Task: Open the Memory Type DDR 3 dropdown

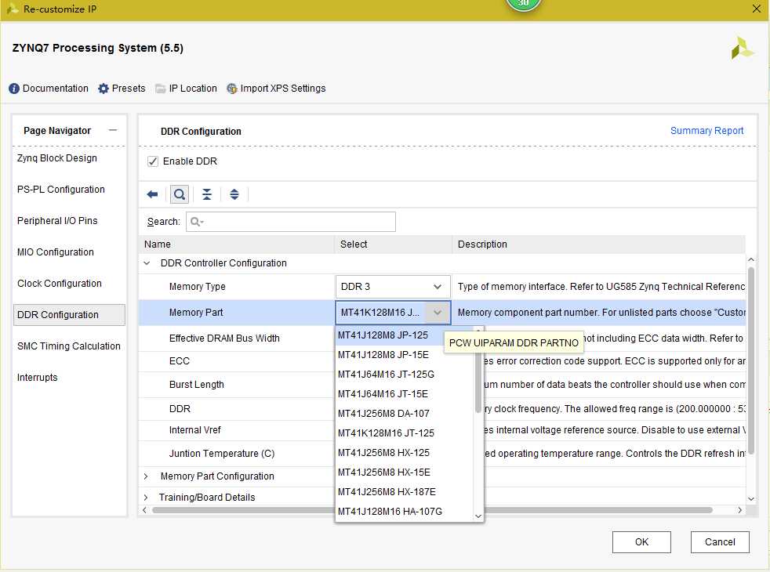Action: (393, 287)
